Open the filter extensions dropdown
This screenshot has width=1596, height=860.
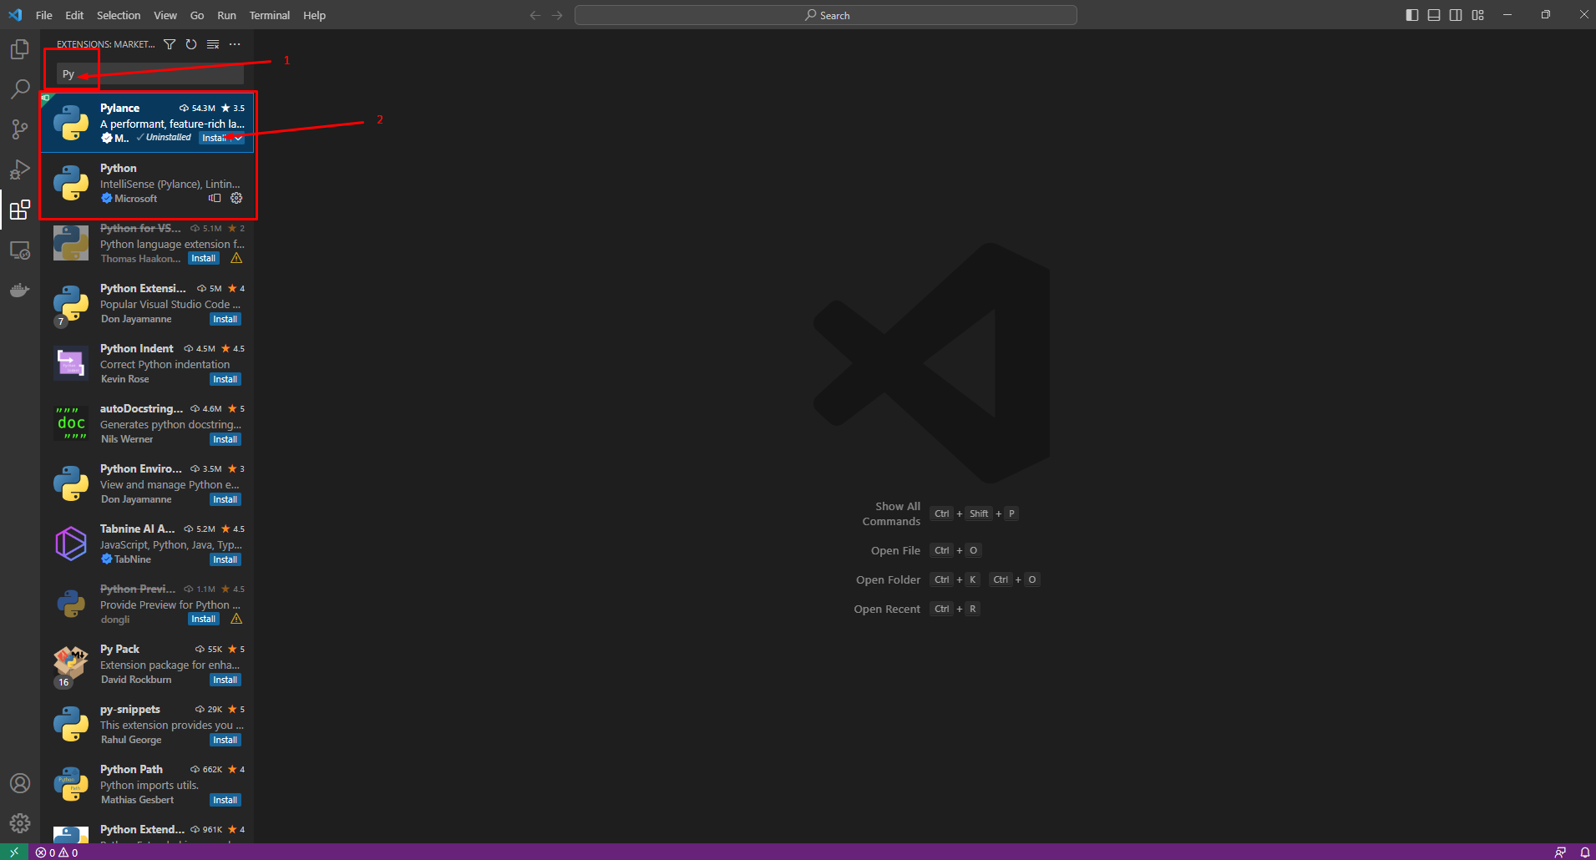[170, 44]
